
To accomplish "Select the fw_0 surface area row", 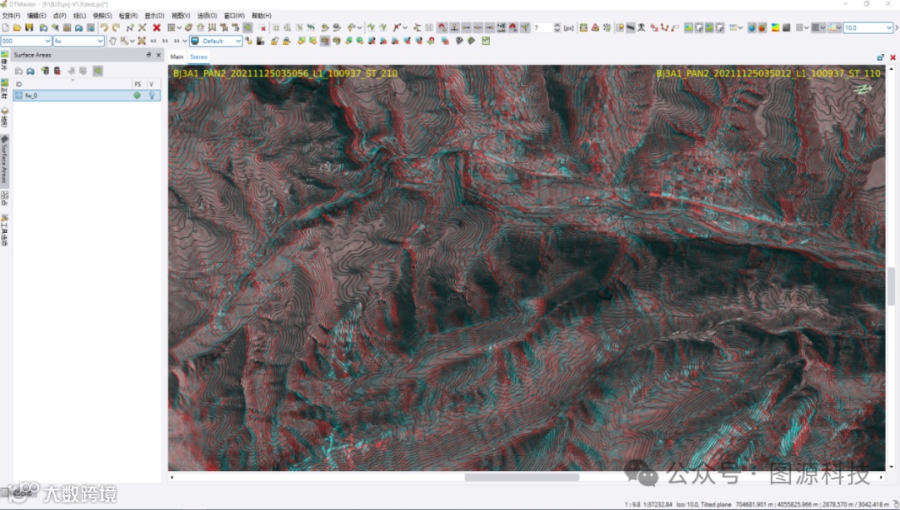I will [x=87, y=96].
